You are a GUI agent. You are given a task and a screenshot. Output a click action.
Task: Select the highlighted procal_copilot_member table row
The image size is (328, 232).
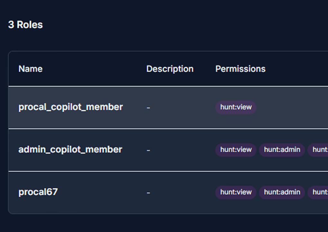pos(168,108)
